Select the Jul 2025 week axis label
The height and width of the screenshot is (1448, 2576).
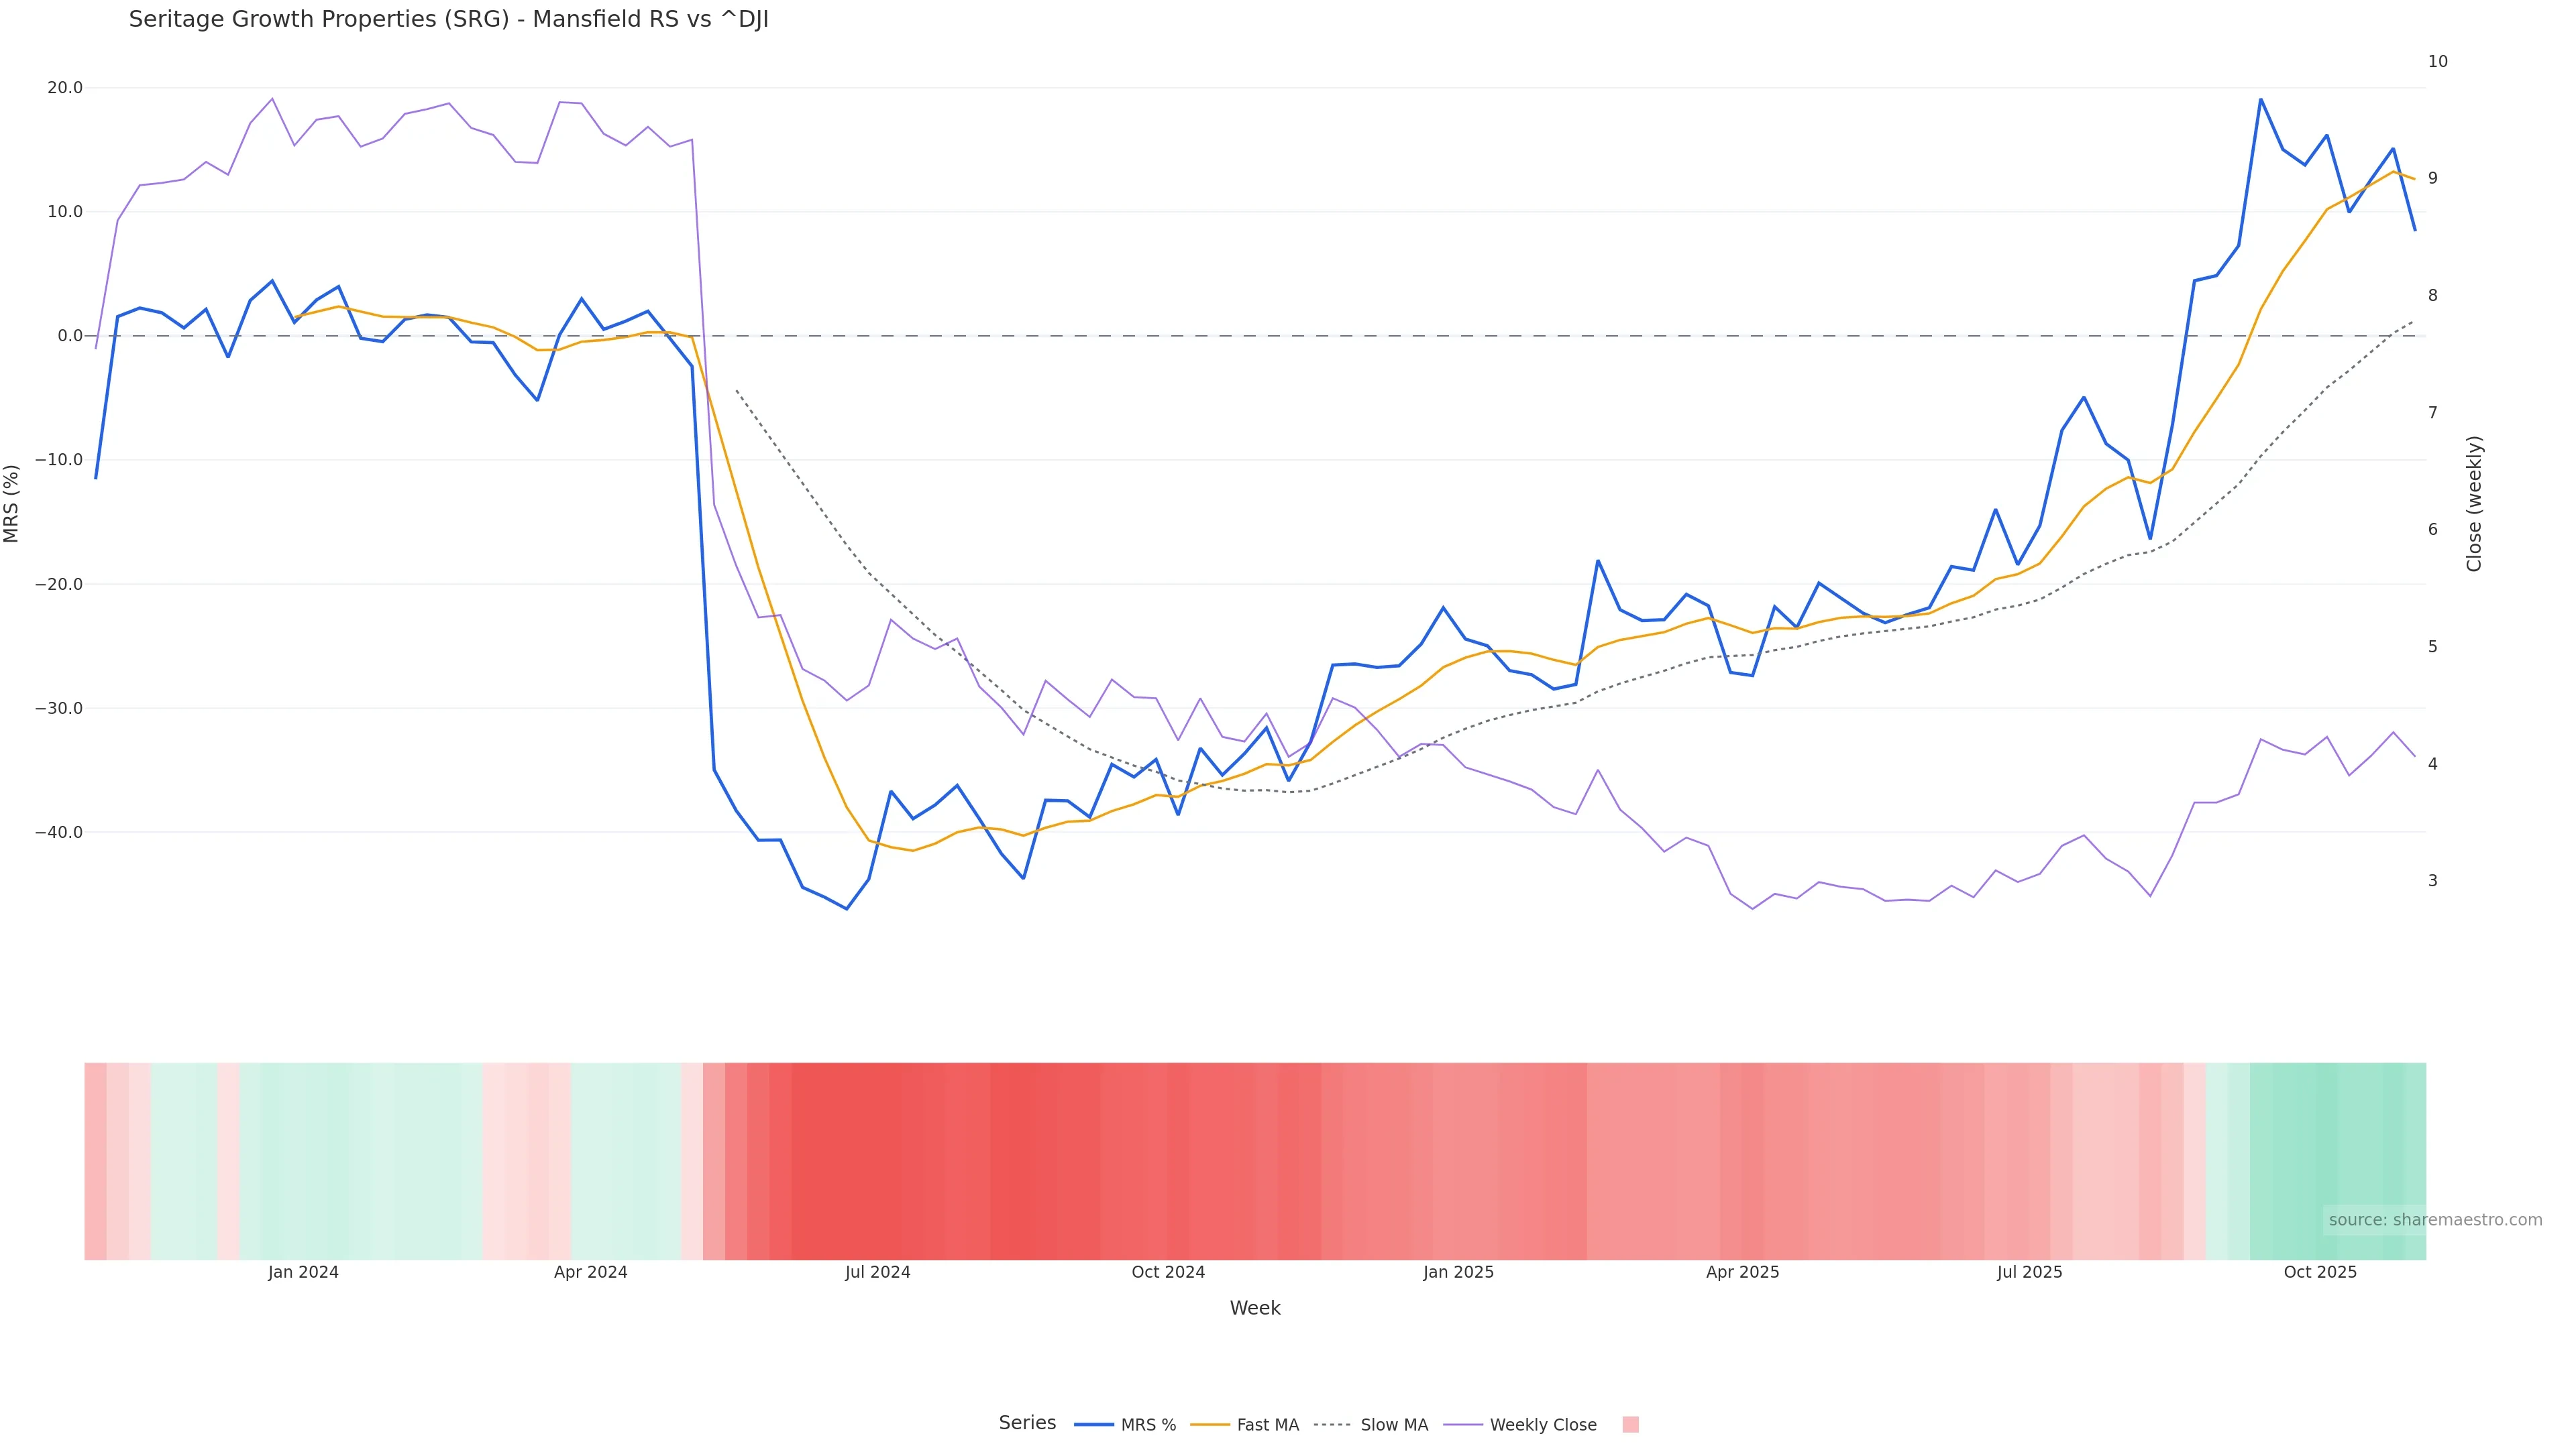click(x=2029, y=1272)
